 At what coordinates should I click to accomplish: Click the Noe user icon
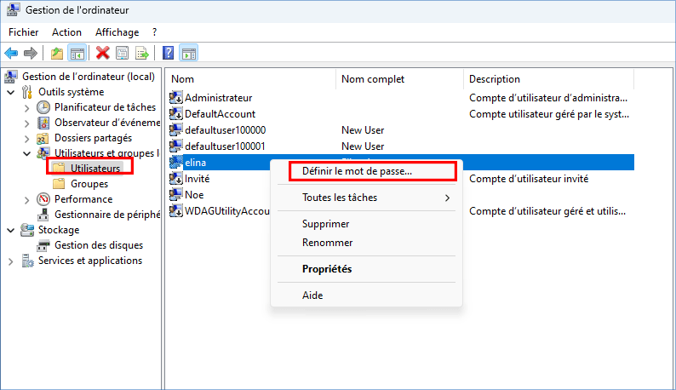[x=176, y=194]
